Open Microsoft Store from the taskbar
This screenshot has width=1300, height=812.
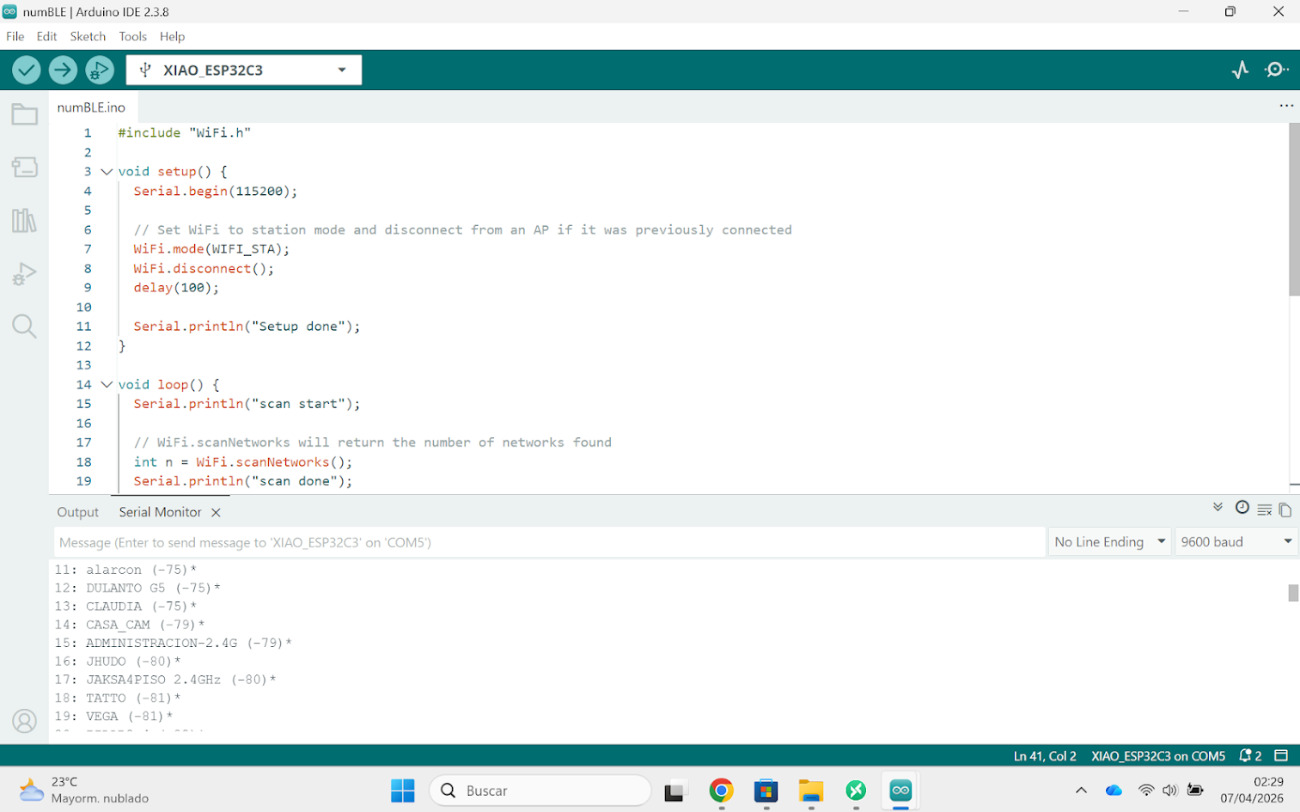(766, 791)
